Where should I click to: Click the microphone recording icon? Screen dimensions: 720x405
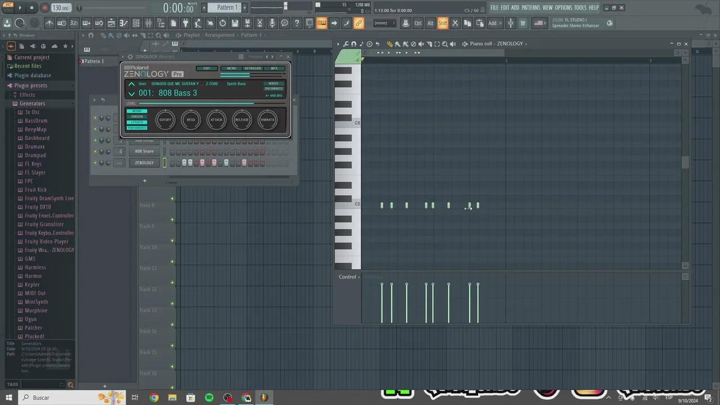(x=272, y=23)
